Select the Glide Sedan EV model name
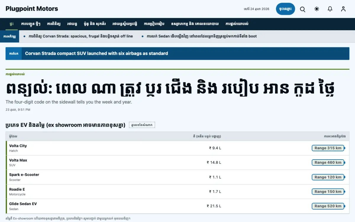355x222 pixels. (23, 204)
